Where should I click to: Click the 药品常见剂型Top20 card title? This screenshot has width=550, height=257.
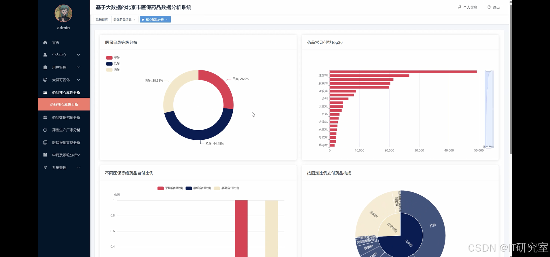pos(325,42)
